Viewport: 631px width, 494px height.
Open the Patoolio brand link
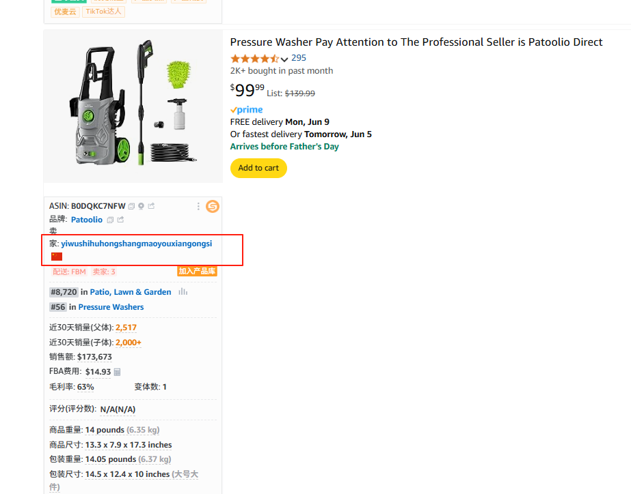click(x=87, y=220)
